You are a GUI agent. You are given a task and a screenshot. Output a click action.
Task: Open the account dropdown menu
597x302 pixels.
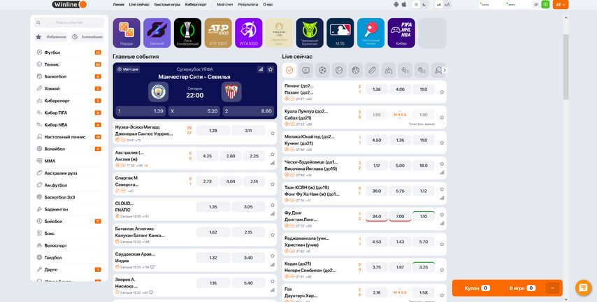click(561, 5)
